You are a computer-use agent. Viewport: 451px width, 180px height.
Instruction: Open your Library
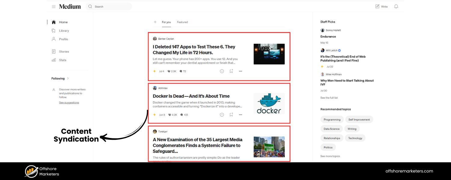pyautogui.click(x=64, y=31)
